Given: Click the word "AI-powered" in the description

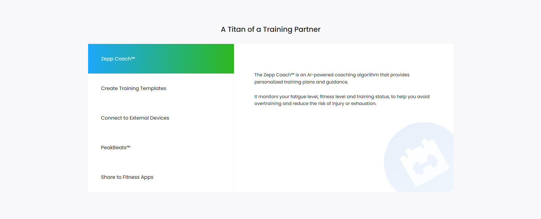Looking at the screenshot, I should tap(320, 75).
